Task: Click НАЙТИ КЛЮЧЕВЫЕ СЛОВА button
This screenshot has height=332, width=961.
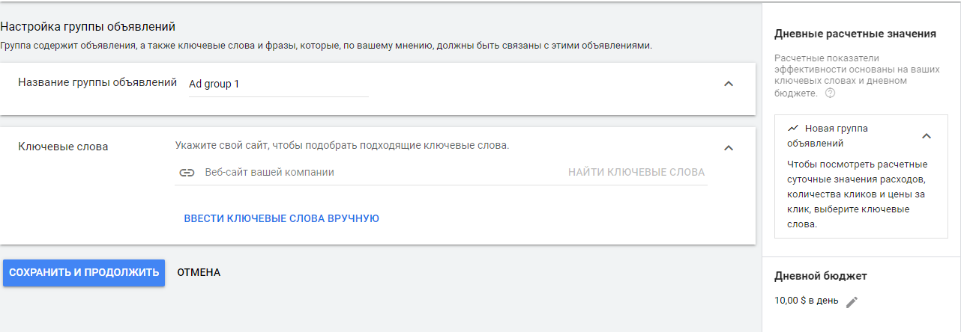Action: pyautogui.click(x=636, y=172)
